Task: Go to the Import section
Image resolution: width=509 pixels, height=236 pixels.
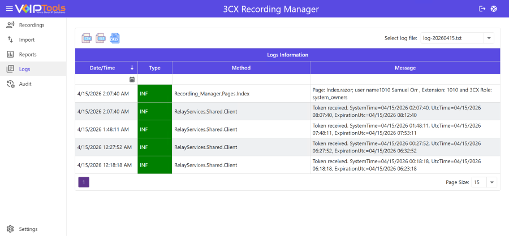Action: pyautogui.click(x=27, y=40)
